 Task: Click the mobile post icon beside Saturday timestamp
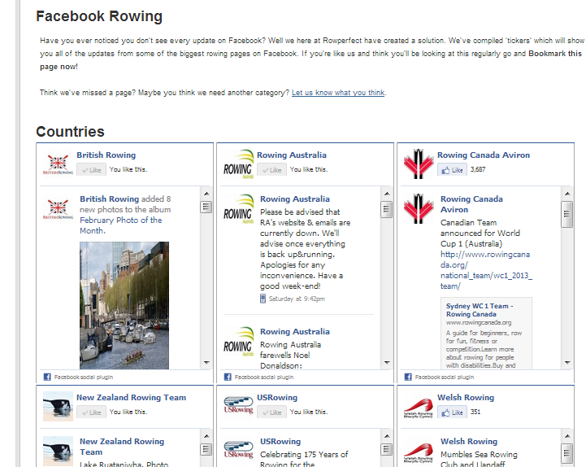tap(263, 299)
